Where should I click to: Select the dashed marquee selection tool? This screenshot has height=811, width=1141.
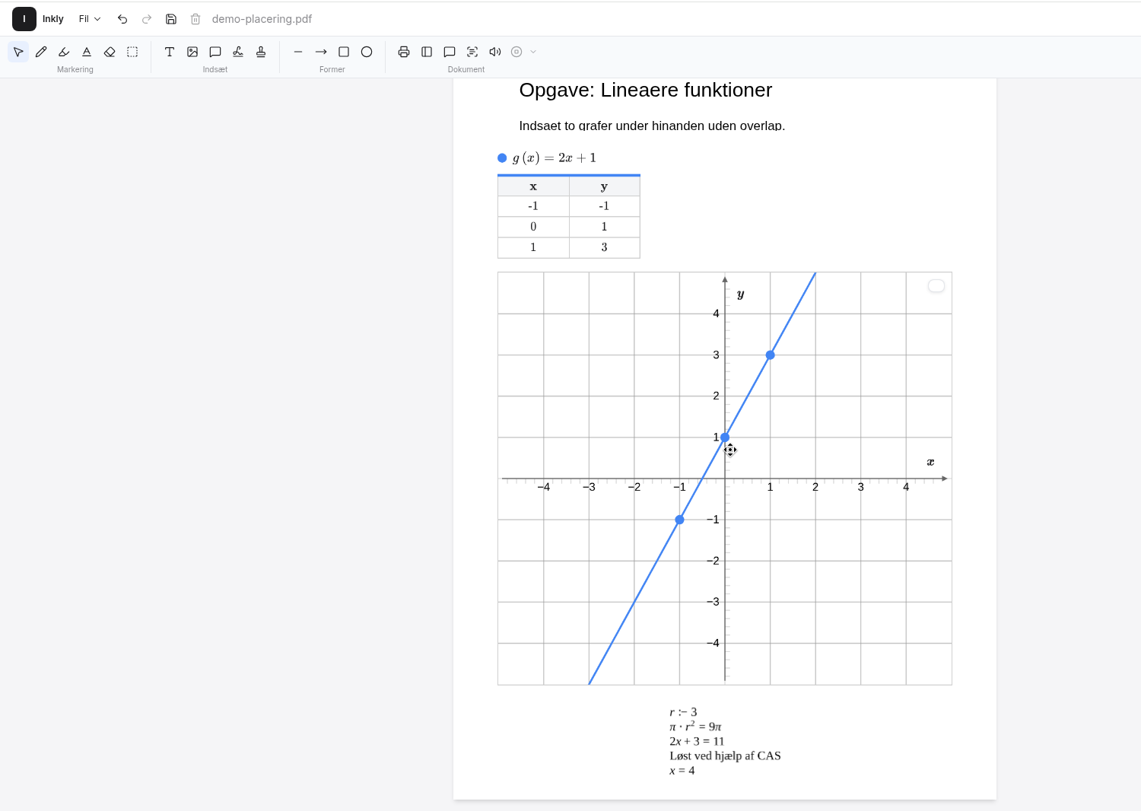(132, 52)
